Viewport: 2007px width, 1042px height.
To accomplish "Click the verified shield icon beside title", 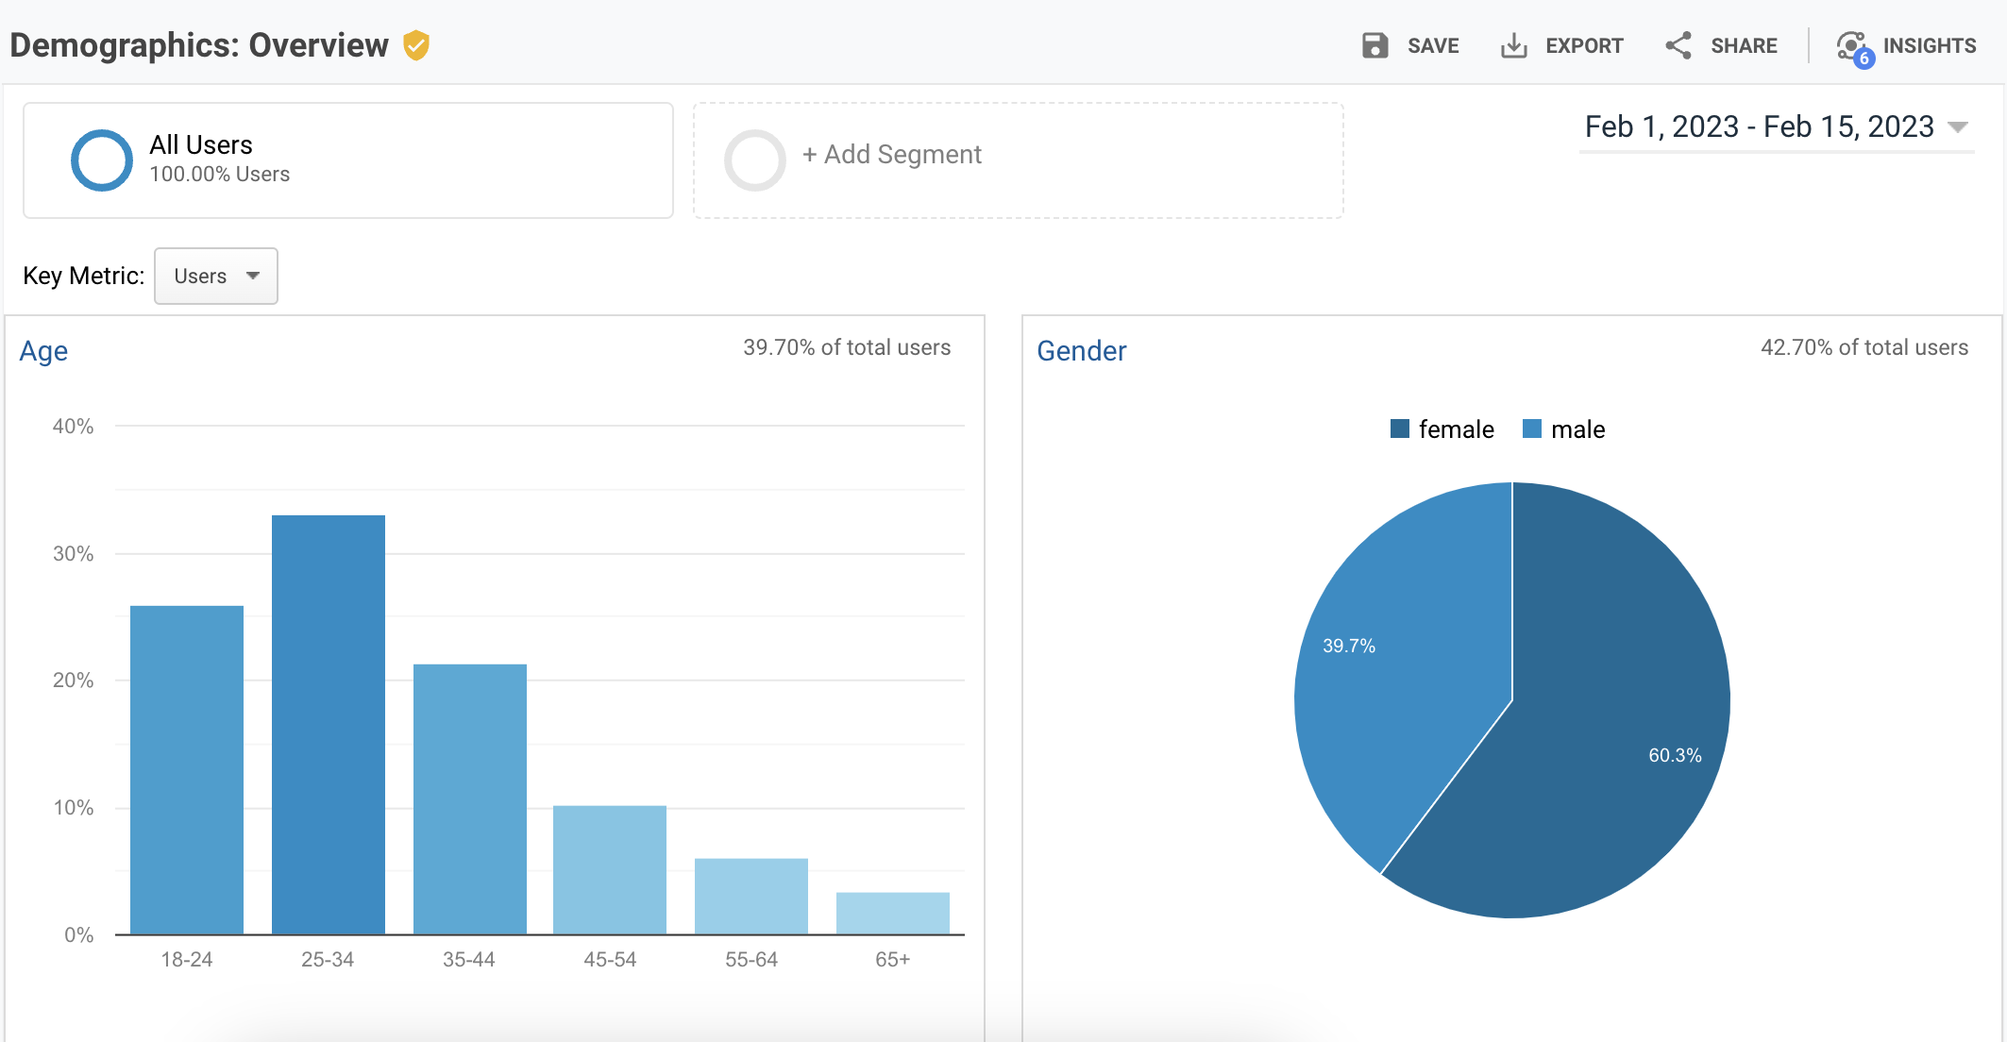I will [x=416, y=45].
